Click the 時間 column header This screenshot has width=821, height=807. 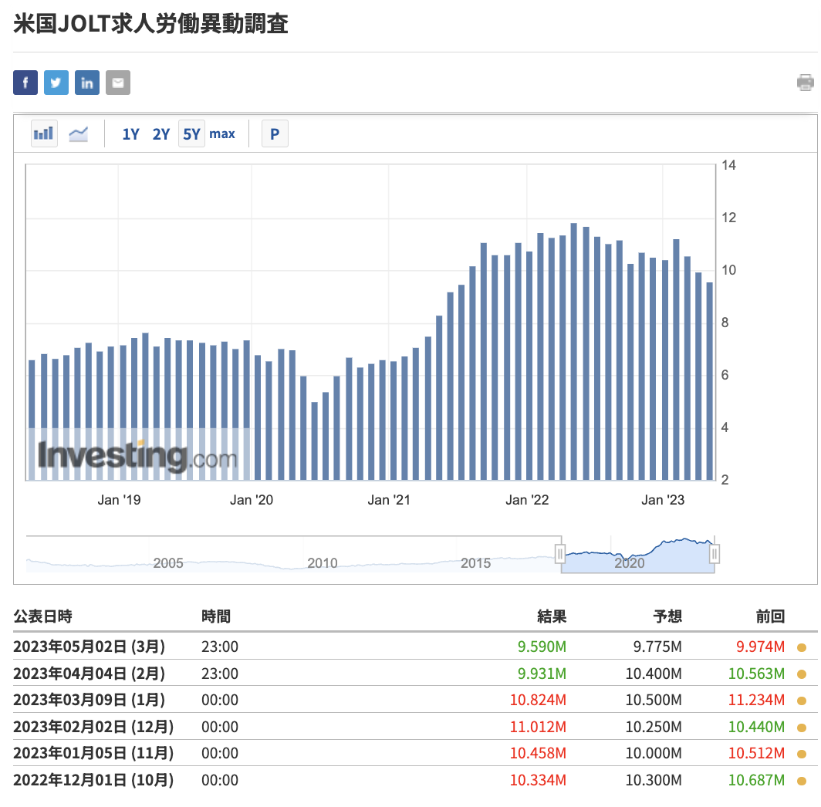216,616
